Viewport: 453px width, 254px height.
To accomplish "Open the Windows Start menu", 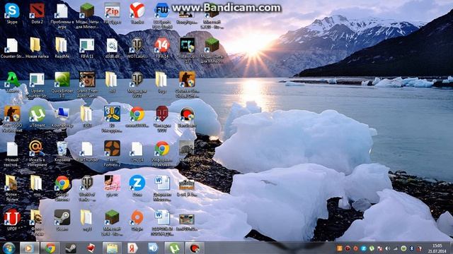I will point(8,248).
